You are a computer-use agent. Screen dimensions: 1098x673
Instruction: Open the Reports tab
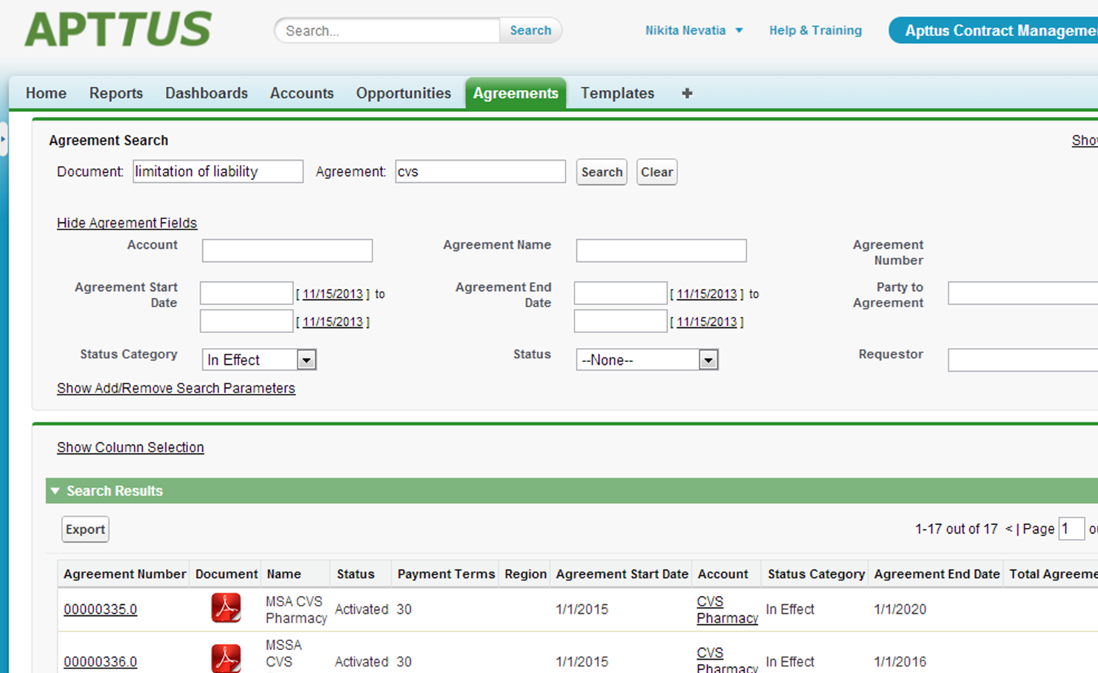coord(116,93)
